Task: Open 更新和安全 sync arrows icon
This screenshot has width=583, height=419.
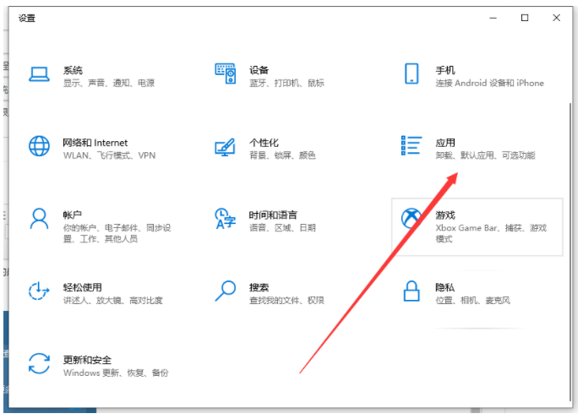Action: pyautogui.click(x=40, y=364)
